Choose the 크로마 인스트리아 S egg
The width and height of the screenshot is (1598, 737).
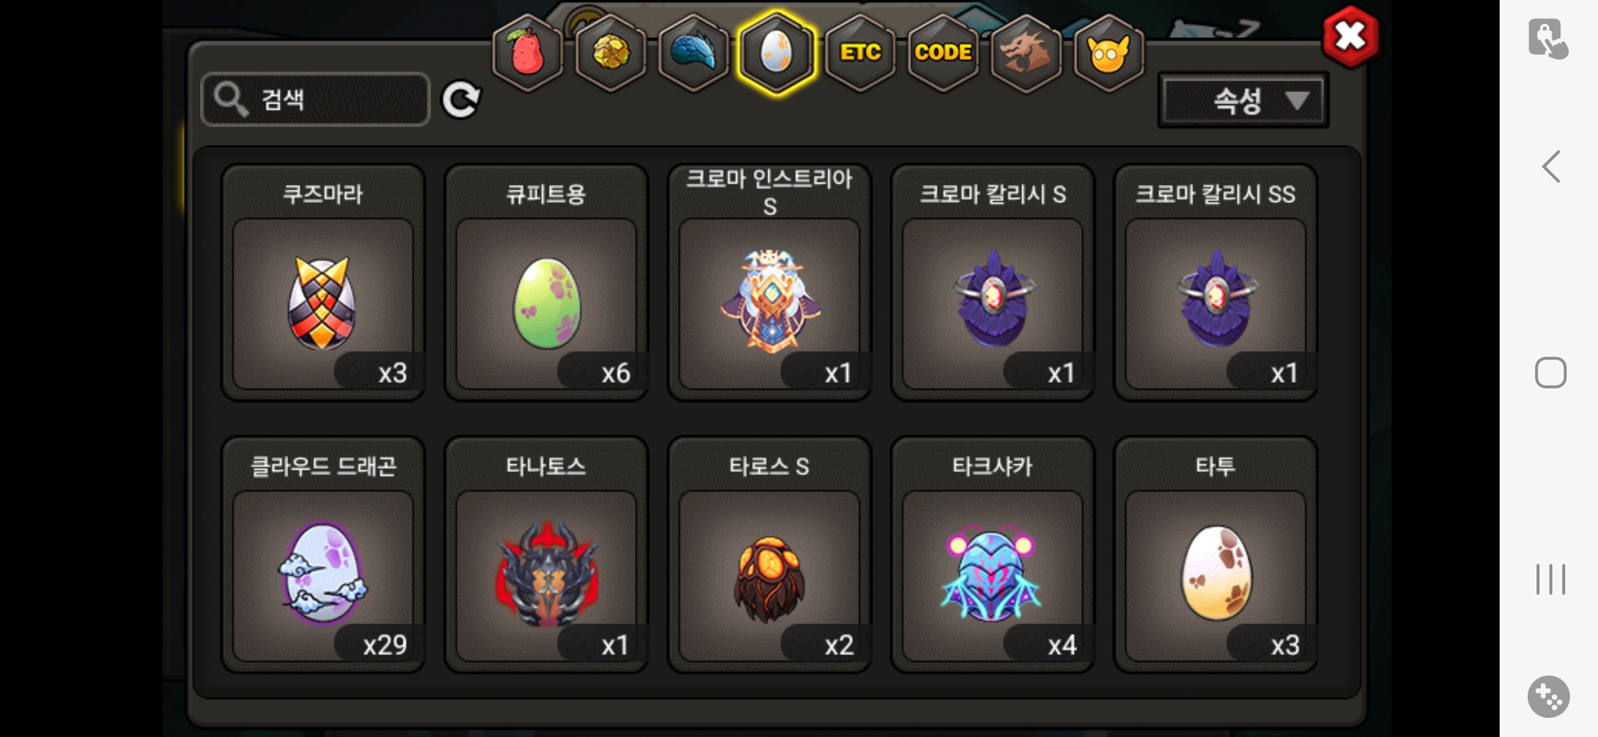coord(770,283)
